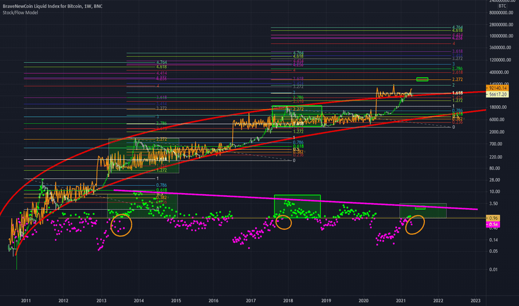Click the 80000000.00 price axis label

501,13
